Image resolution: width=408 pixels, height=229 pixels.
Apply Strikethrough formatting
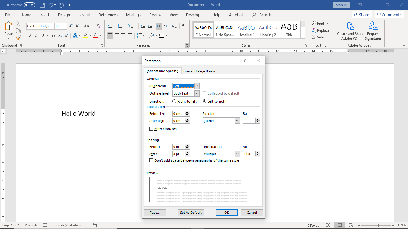(53, 35)
